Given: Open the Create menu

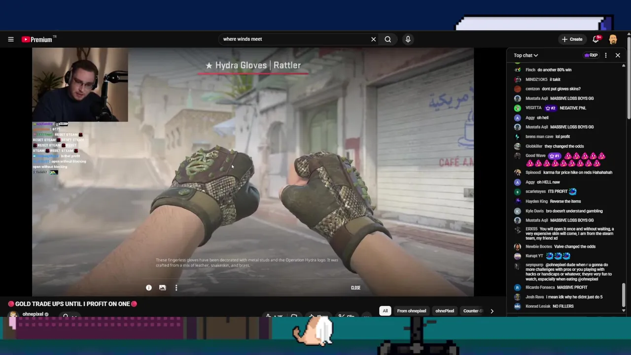Looking at the screenshot, I should click(572, 39).
